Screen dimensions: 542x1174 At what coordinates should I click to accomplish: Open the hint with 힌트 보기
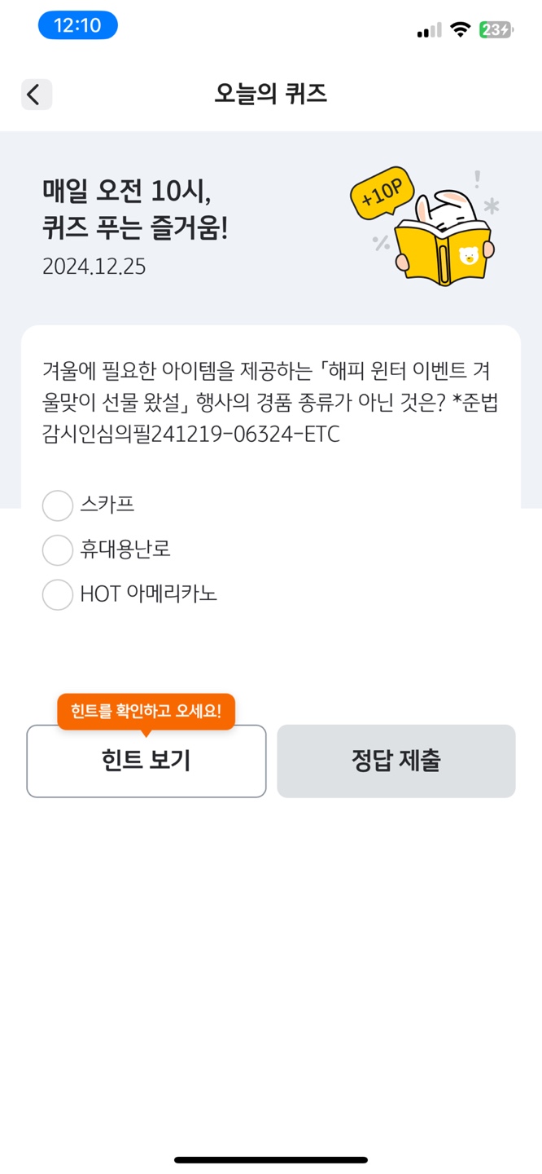[146, 761]
